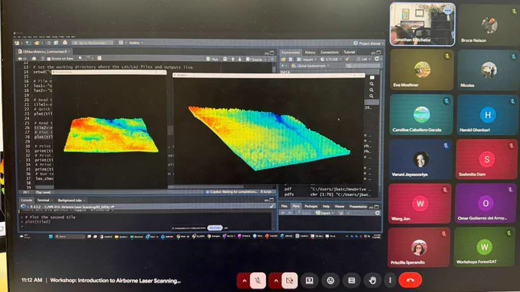Viewport: 520px width, 292px height.
Task: Open video settings arrow beside camera
Action: click(x=276, y=281)
